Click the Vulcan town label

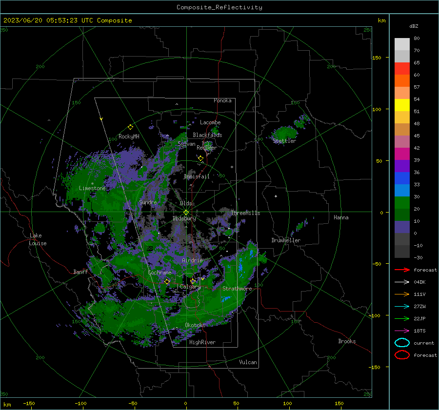[248, 362]
